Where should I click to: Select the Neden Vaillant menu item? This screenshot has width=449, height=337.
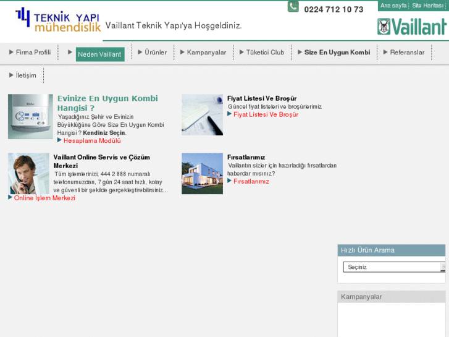[x=100, y=54]
